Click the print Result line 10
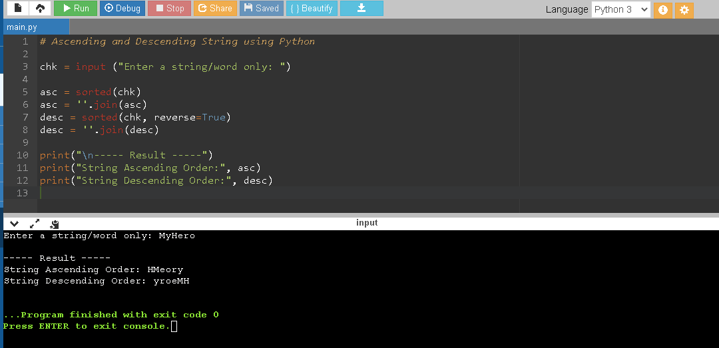 (126, 155)
